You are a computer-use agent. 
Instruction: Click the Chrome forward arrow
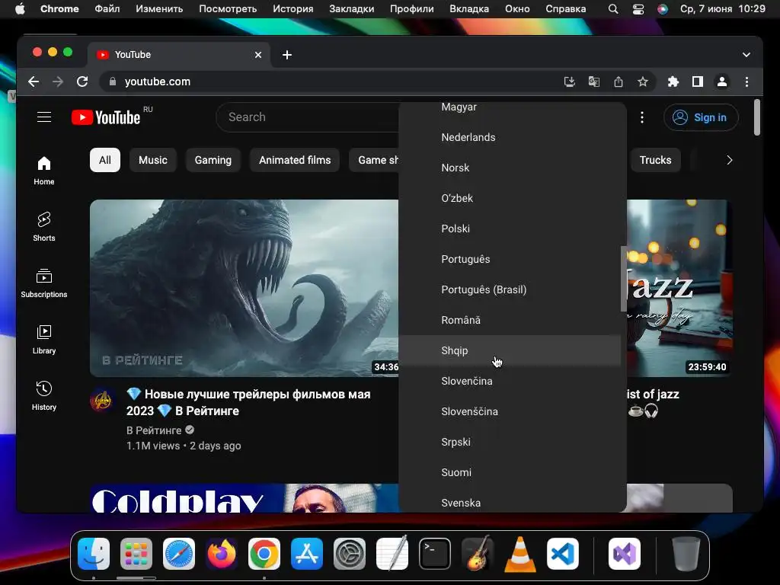[x=58, y=82]
